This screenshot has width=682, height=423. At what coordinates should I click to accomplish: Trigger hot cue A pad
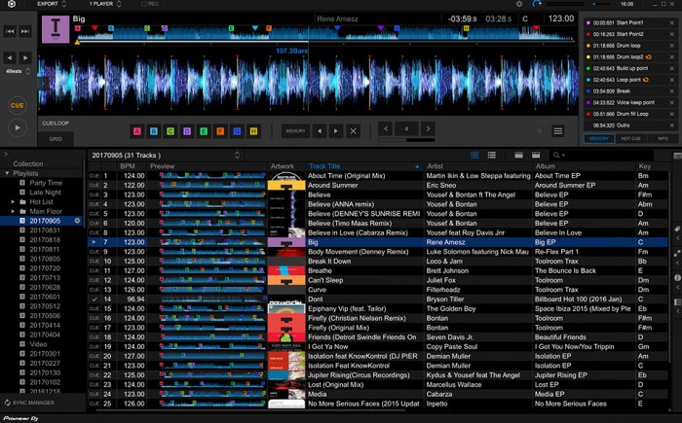click(136, 130)
